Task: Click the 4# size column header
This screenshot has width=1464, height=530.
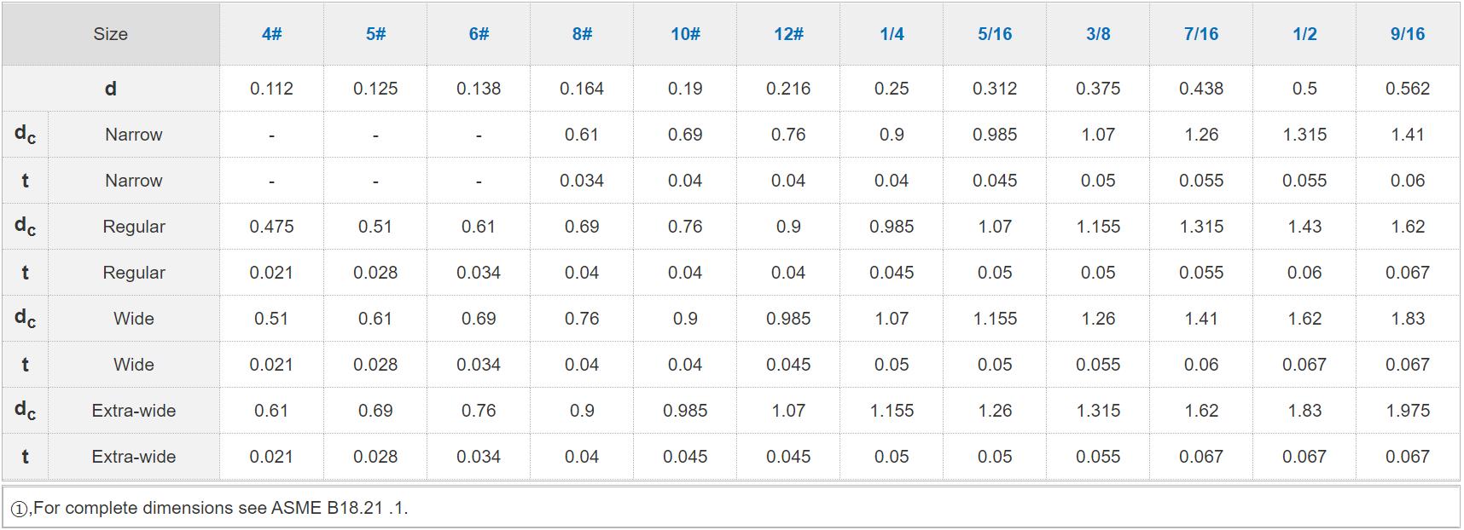Action: tap(271, 34)
